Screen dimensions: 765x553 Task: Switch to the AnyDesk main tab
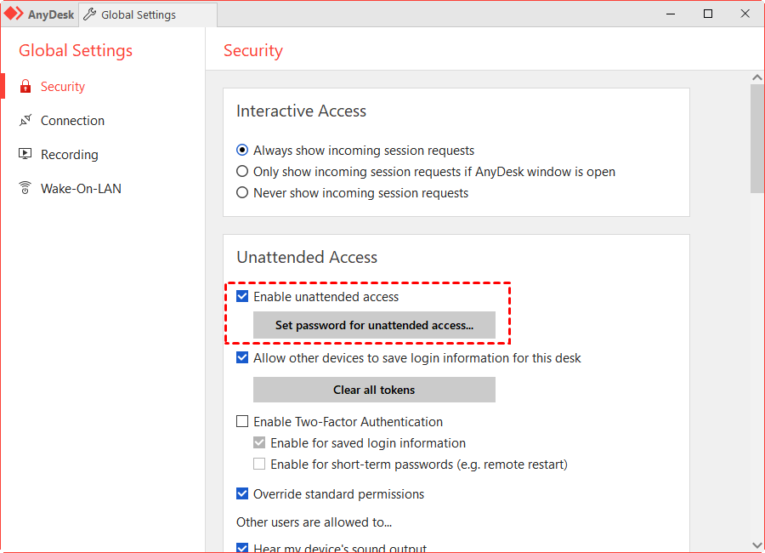pyautogui.click(x=39, y=14)
